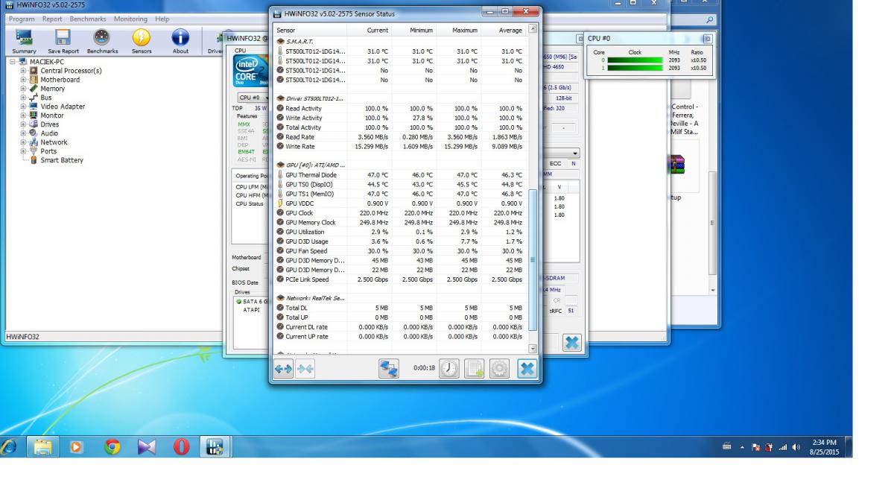Reset the sensor timer clock icon
Viewport: 894px width, 503px height.
449,368
